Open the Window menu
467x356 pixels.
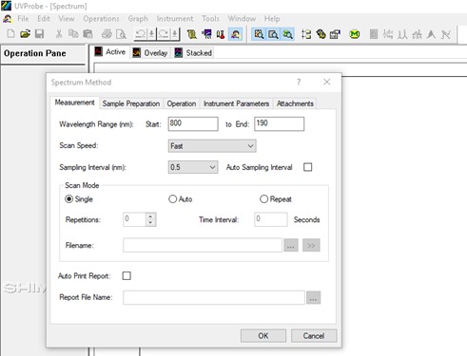(242, 19)
